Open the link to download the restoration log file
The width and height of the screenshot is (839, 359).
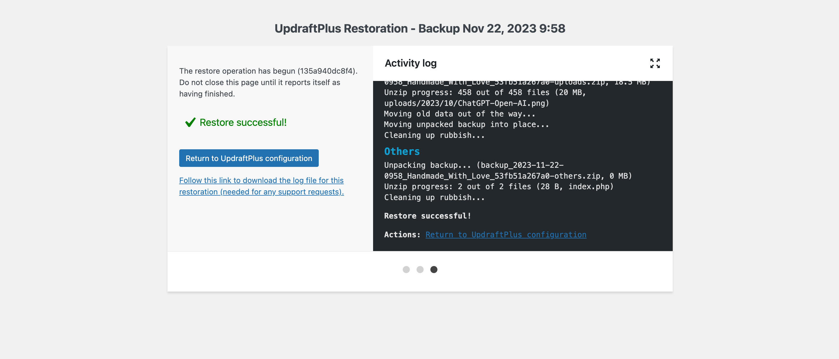[x=261, y=186]
